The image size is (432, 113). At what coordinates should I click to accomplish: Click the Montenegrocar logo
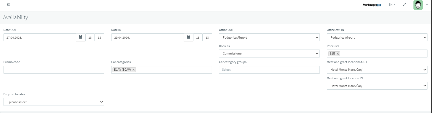(372, 5)
